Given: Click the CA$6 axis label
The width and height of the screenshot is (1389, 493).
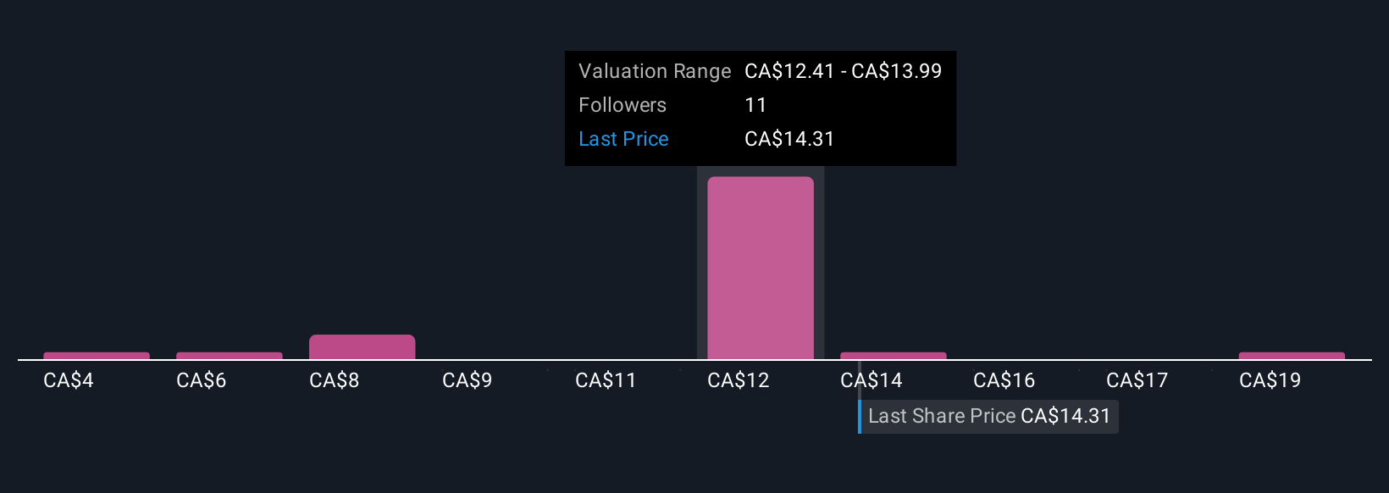Looking at the screenshot, I should (x=202, y=380).
